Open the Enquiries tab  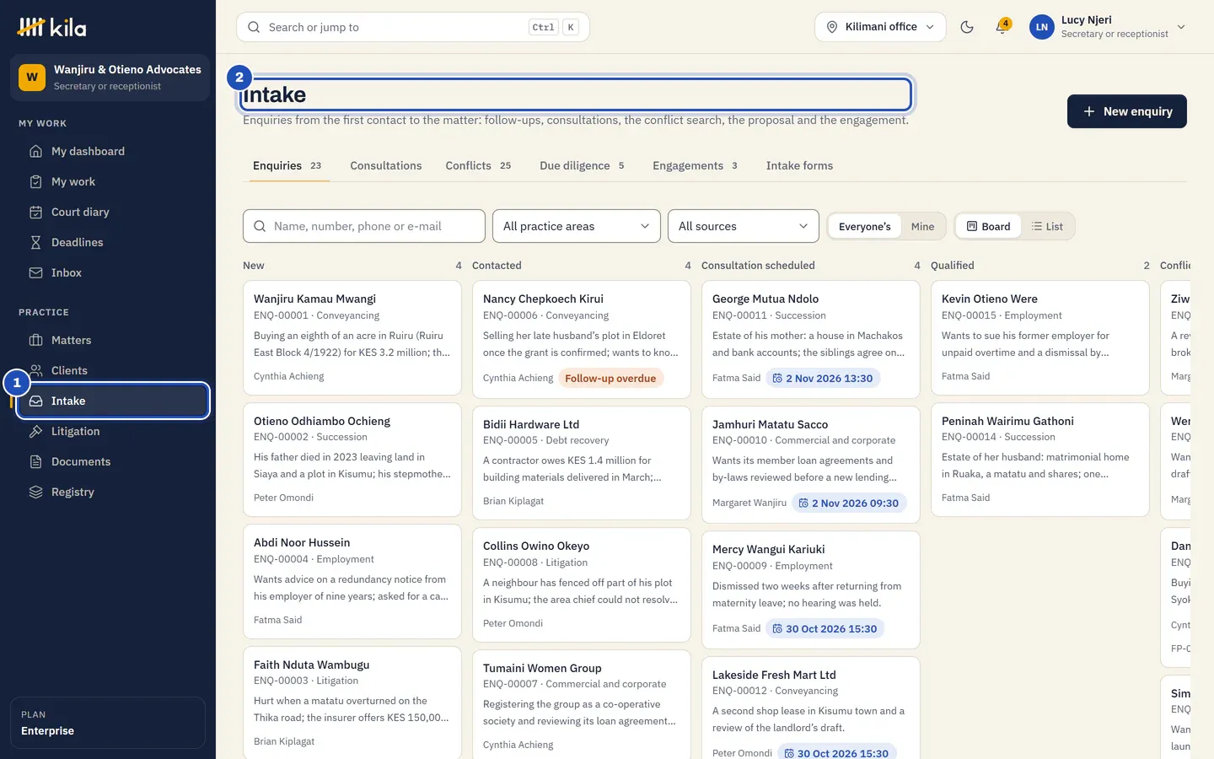287,165
